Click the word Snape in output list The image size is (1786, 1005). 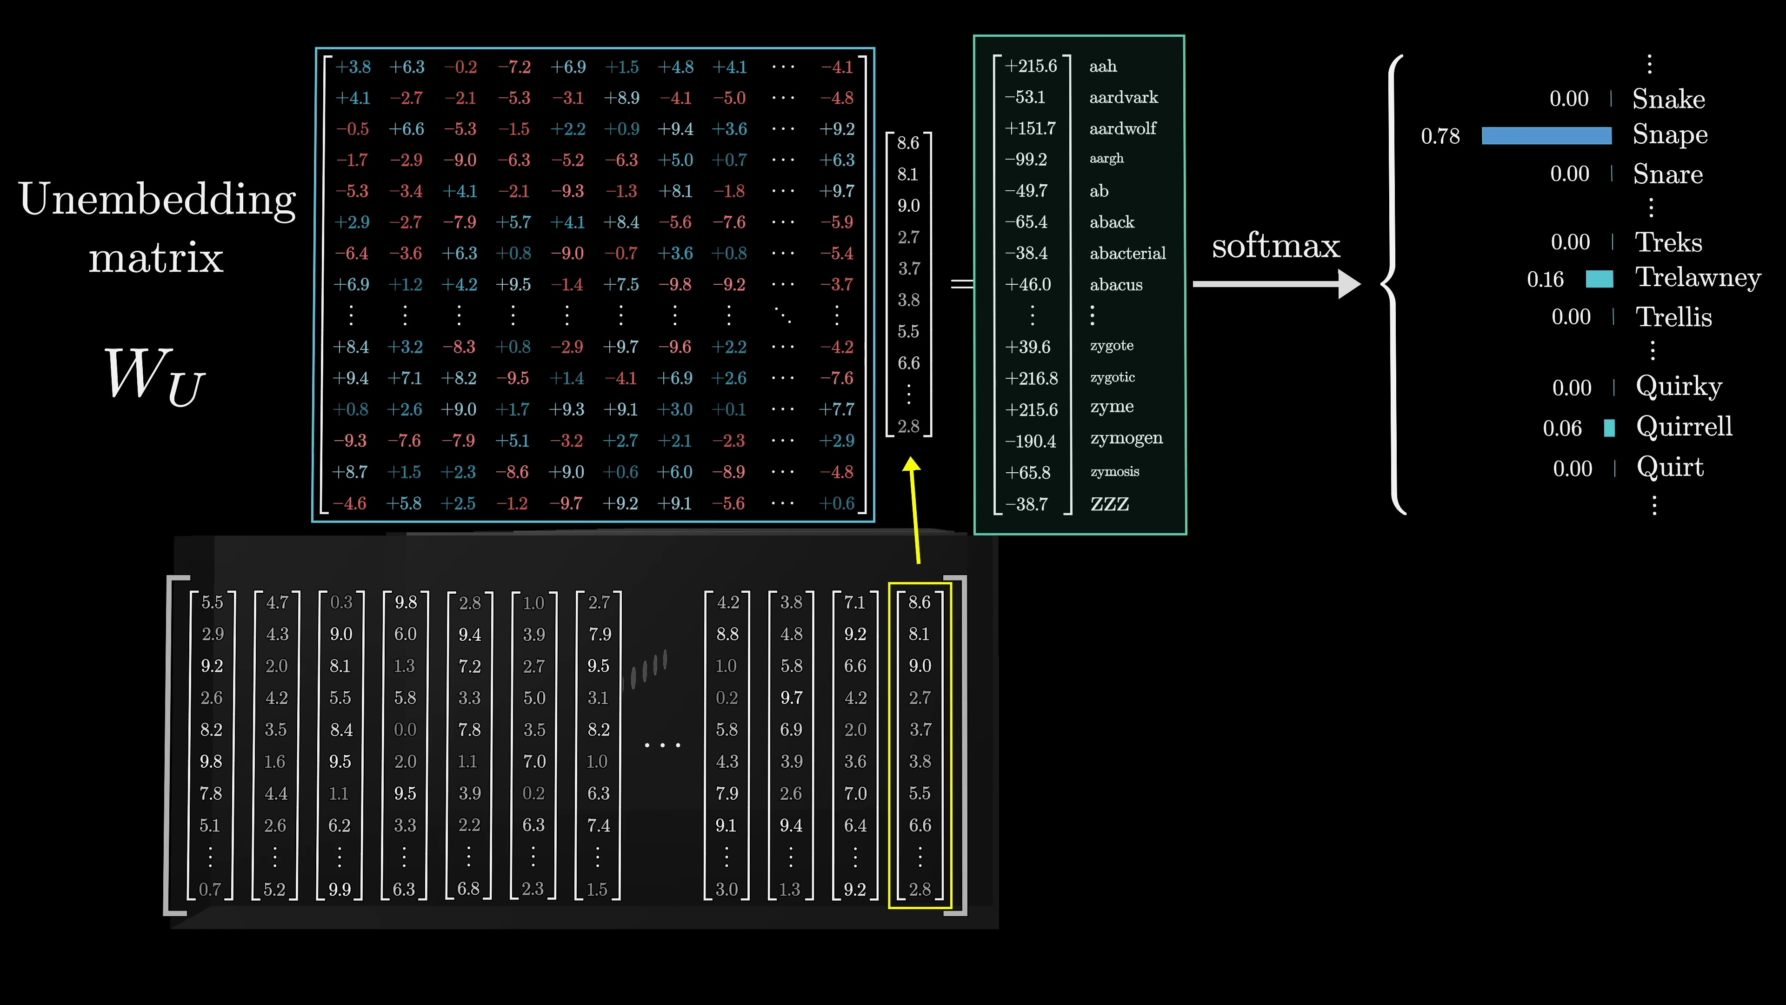[1670, 134]
